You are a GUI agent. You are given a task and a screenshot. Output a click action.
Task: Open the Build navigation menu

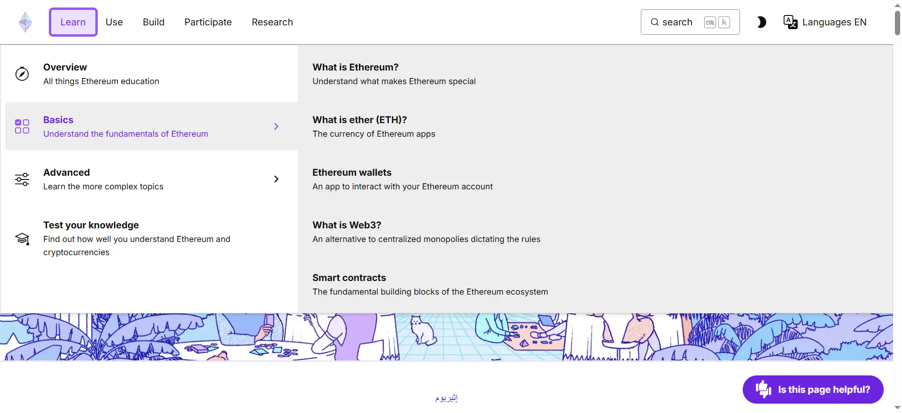pyautogui.click(x=154, y=22)
